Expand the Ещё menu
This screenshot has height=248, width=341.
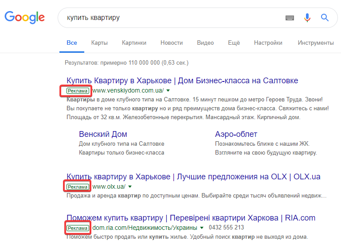[x=234, y=43]
